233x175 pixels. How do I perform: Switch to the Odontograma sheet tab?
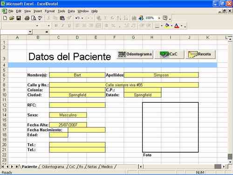pyautogui.click(x=53, y=167)
